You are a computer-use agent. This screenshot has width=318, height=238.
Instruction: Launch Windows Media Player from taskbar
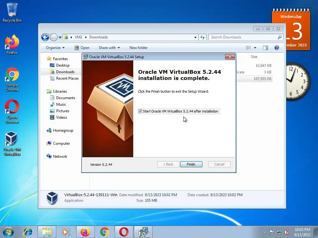coord(66,232)
